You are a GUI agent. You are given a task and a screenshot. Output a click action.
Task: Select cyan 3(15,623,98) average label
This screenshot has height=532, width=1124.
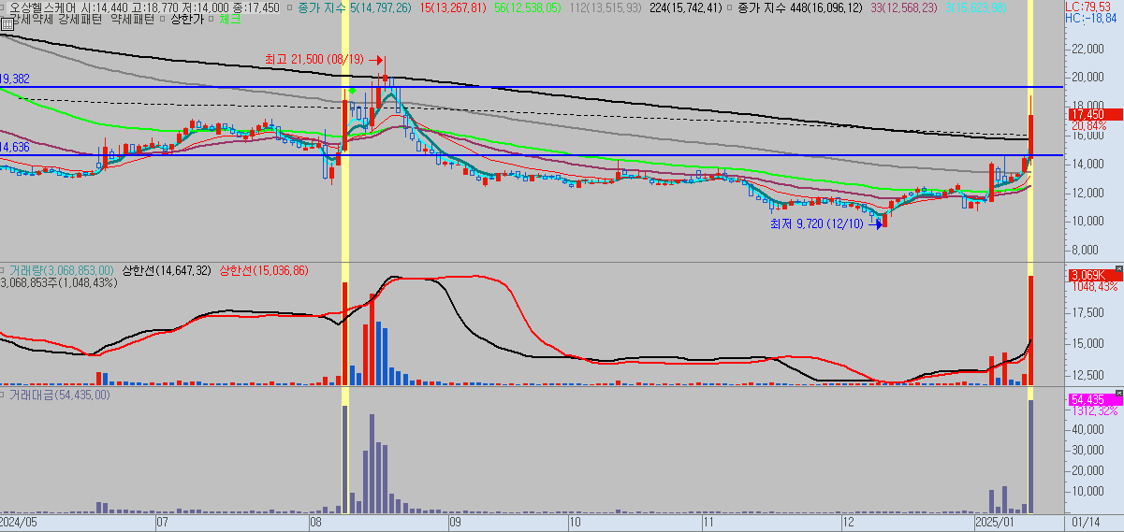click(x=976, y=7)
